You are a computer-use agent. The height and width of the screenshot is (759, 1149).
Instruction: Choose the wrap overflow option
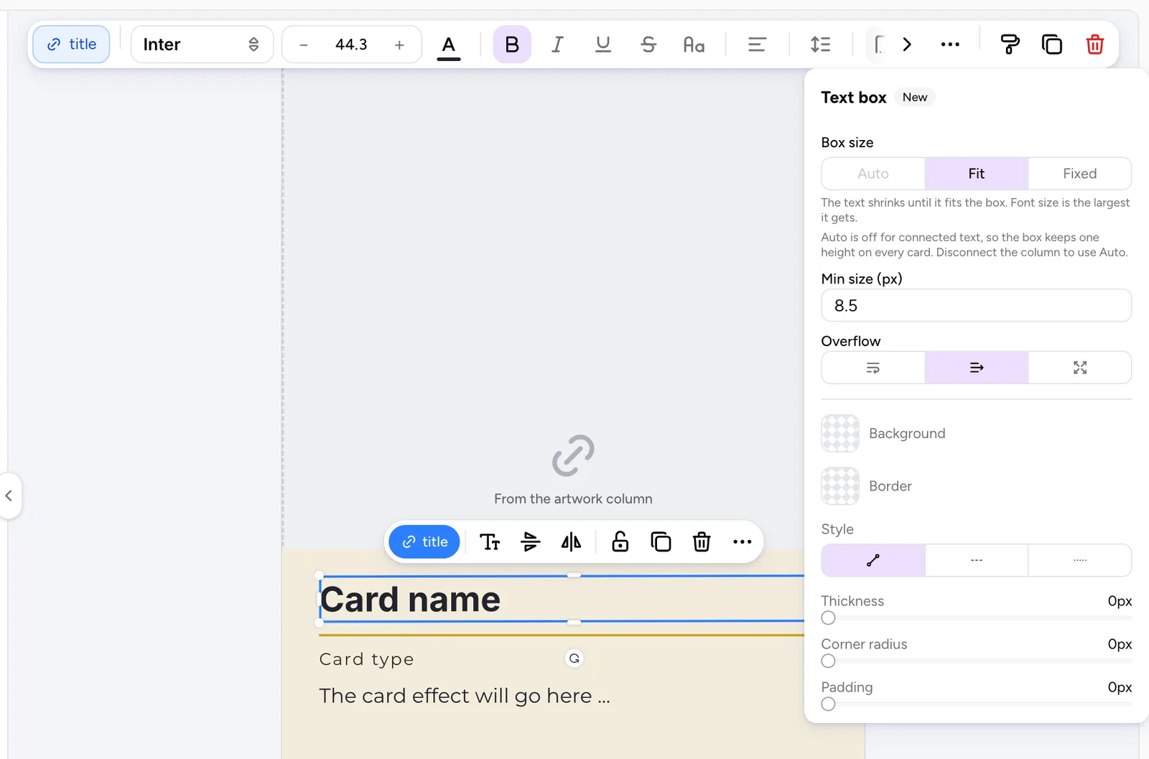(x=873, y=368)
